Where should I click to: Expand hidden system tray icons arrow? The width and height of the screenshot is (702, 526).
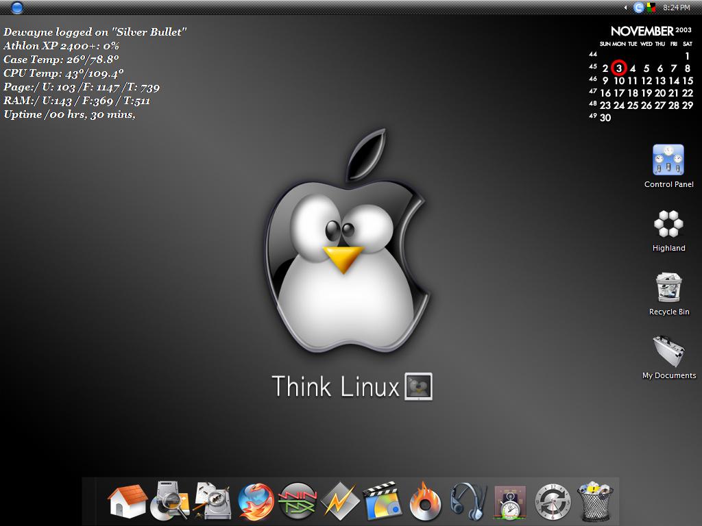(625, 8)
